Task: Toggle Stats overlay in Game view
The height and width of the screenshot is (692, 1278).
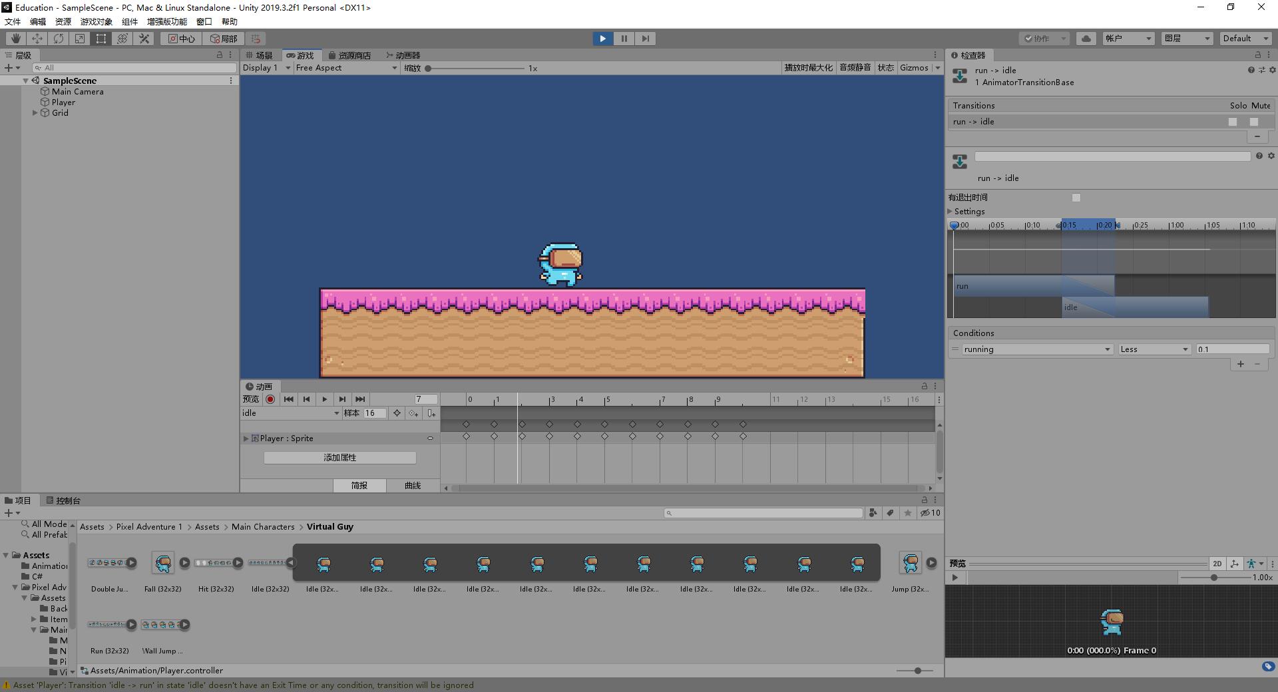Action: click(885, 68)
